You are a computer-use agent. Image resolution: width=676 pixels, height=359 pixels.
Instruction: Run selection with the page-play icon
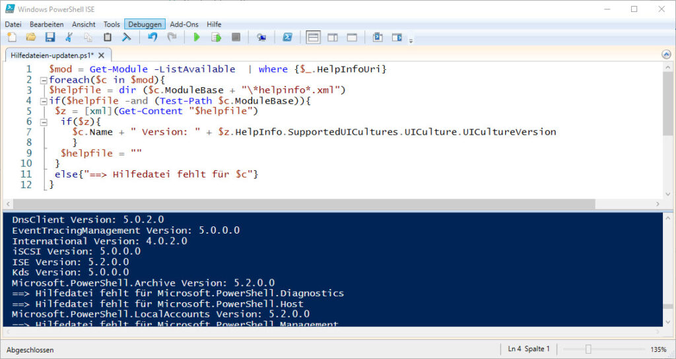(216, 38)
